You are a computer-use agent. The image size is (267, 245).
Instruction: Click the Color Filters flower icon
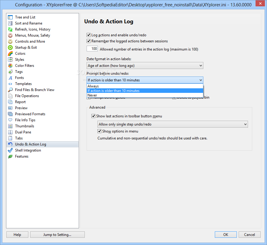click(10, 66)
